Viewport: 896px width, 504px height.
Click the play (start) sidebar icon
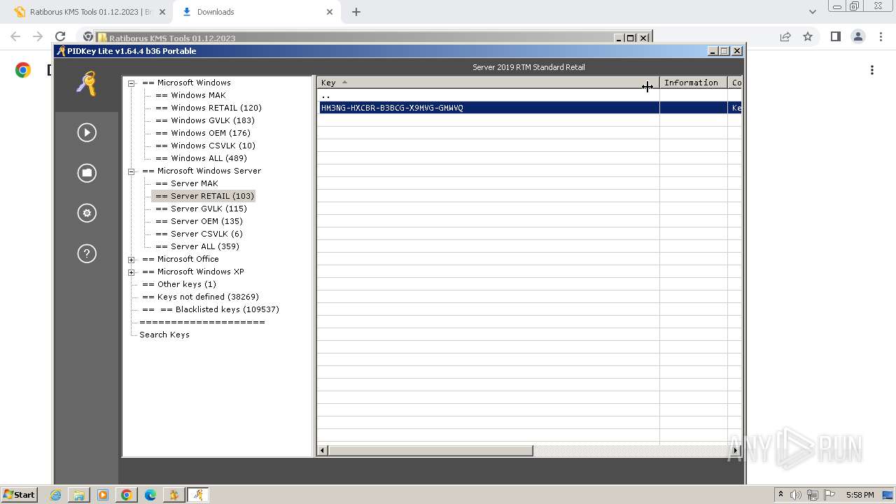(x=87, y=132)
